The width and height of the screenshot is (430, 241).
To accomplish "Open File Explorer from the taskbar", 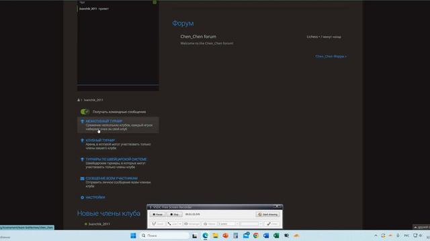I will 215,236.
